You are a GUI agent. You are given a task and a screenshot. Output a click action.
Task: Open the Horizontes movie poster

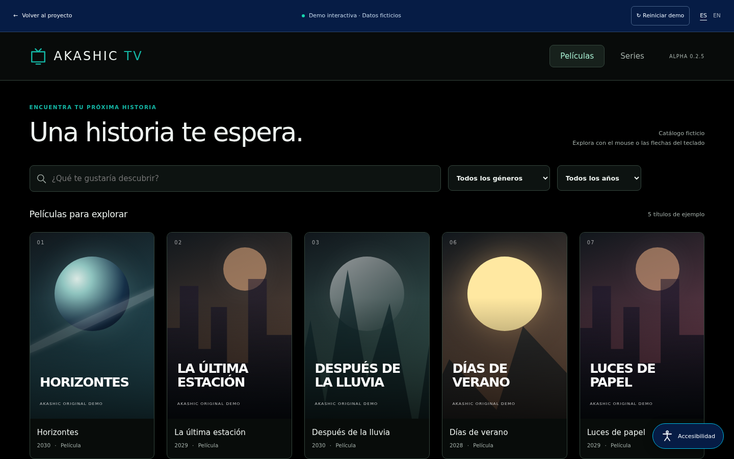pyautogui.click(x=92, y=325)
